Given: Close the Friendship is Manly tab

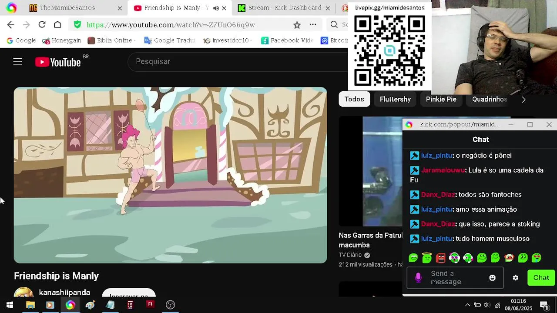Looking at the screenshot, I should pos(224,8).
